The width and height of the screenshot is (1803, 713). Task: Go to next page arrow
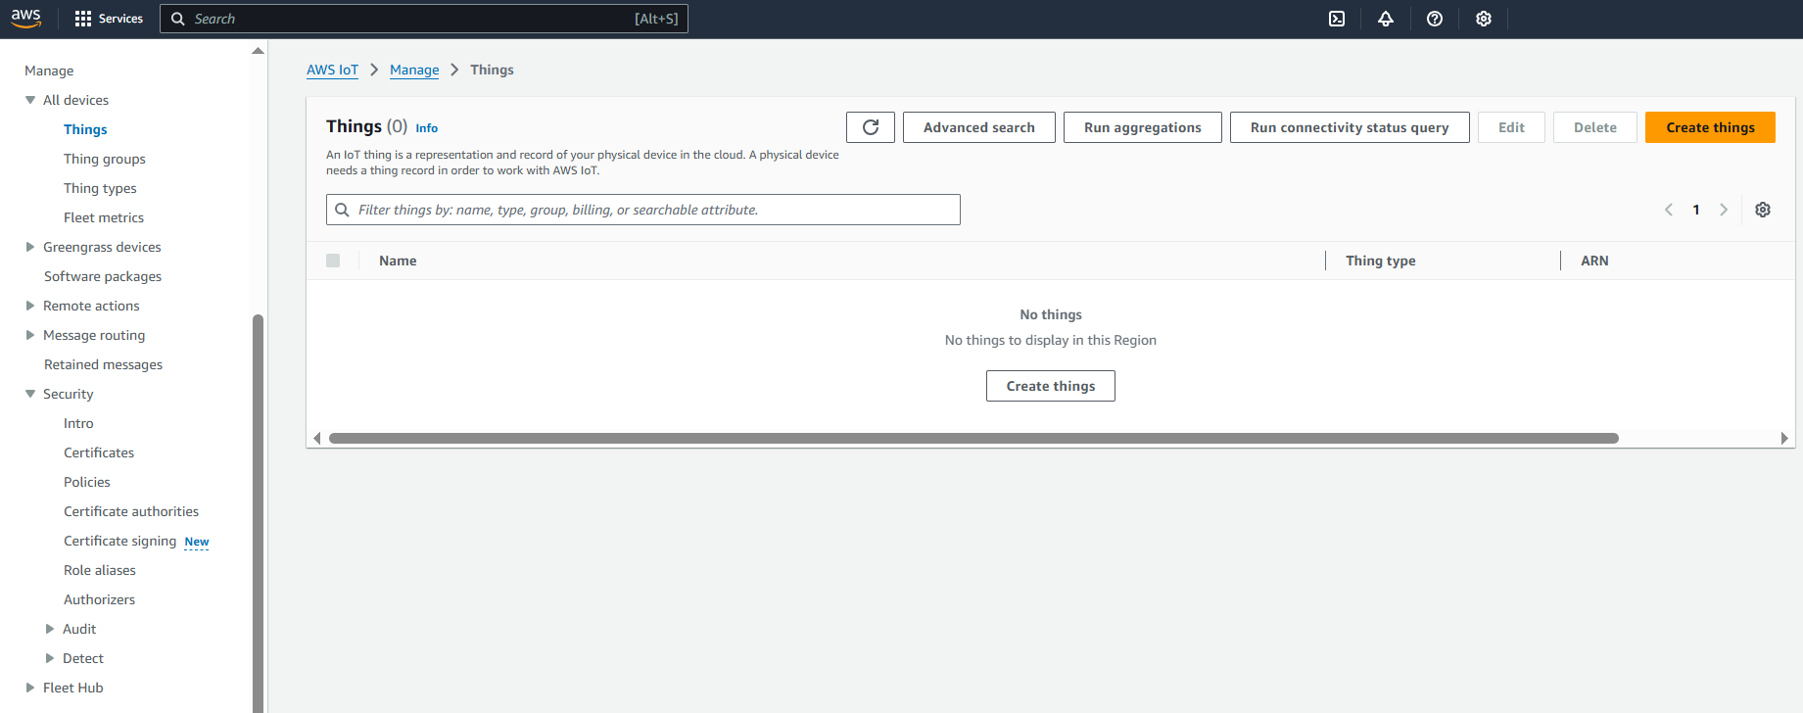[1724, 210]
